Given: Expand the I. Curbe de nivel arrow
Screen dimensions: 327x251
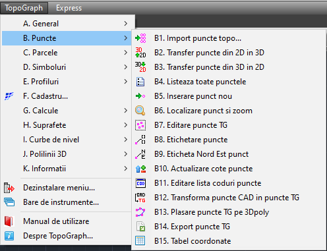Looking at the screenshot, I should point(126,140).
